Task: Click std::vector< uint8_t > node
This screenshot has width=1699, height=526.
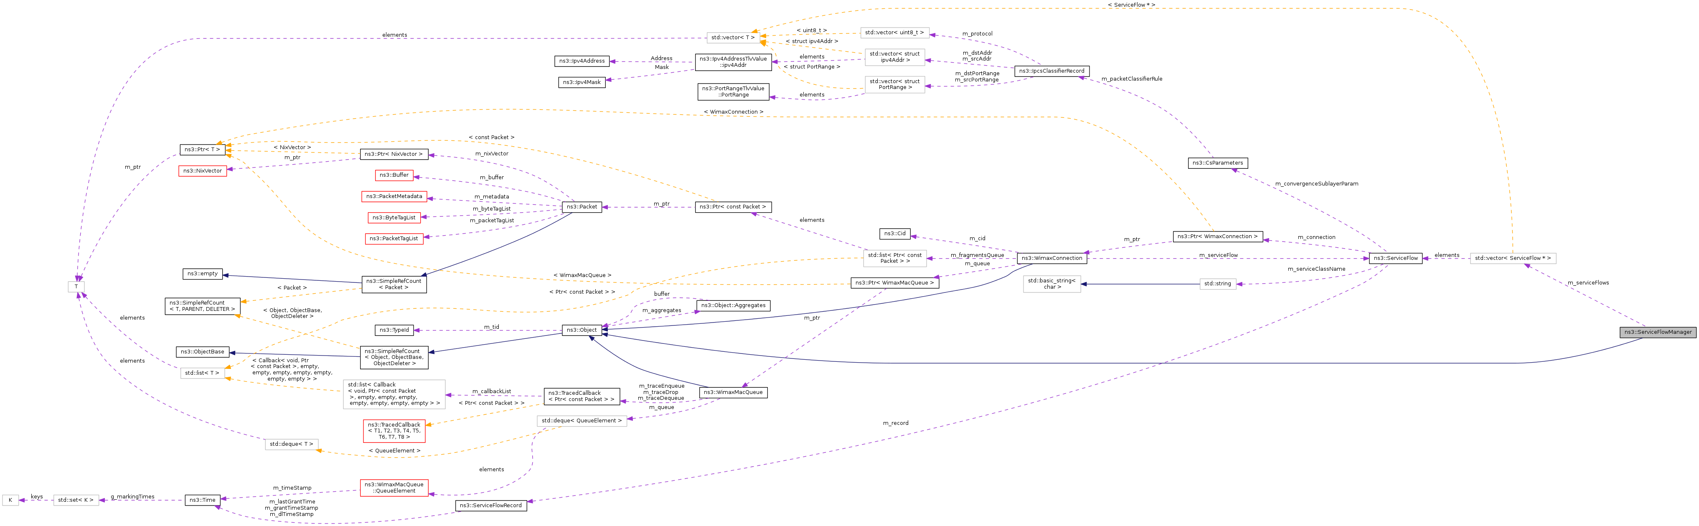Action: coord(894,32)
